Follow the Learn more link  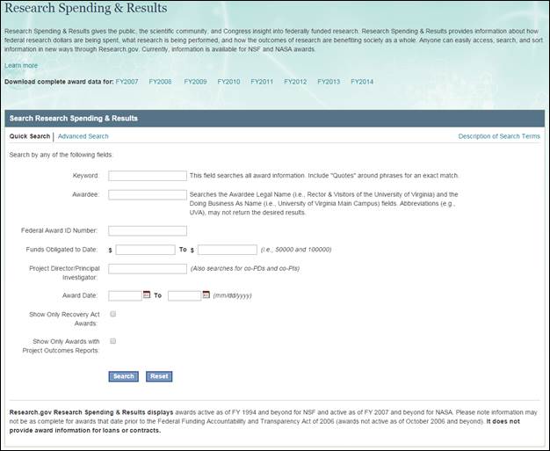21,66
